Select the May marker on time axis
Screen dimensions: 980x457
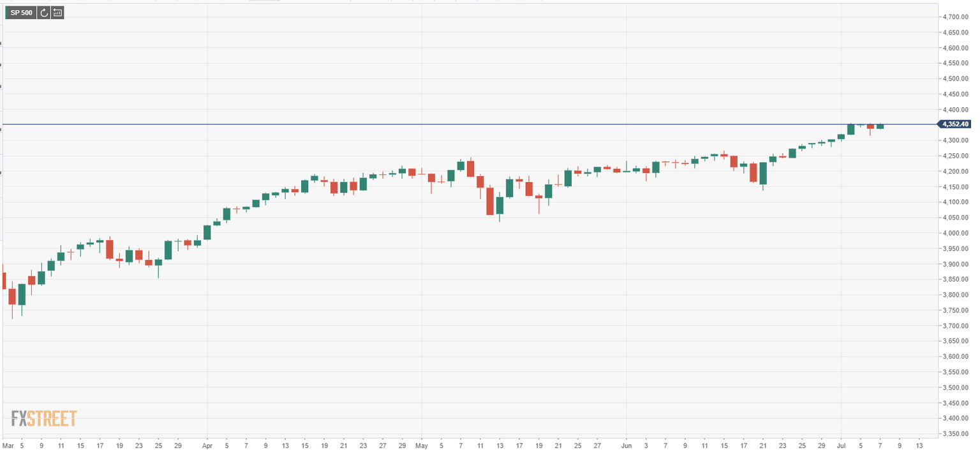pos(420,445)
